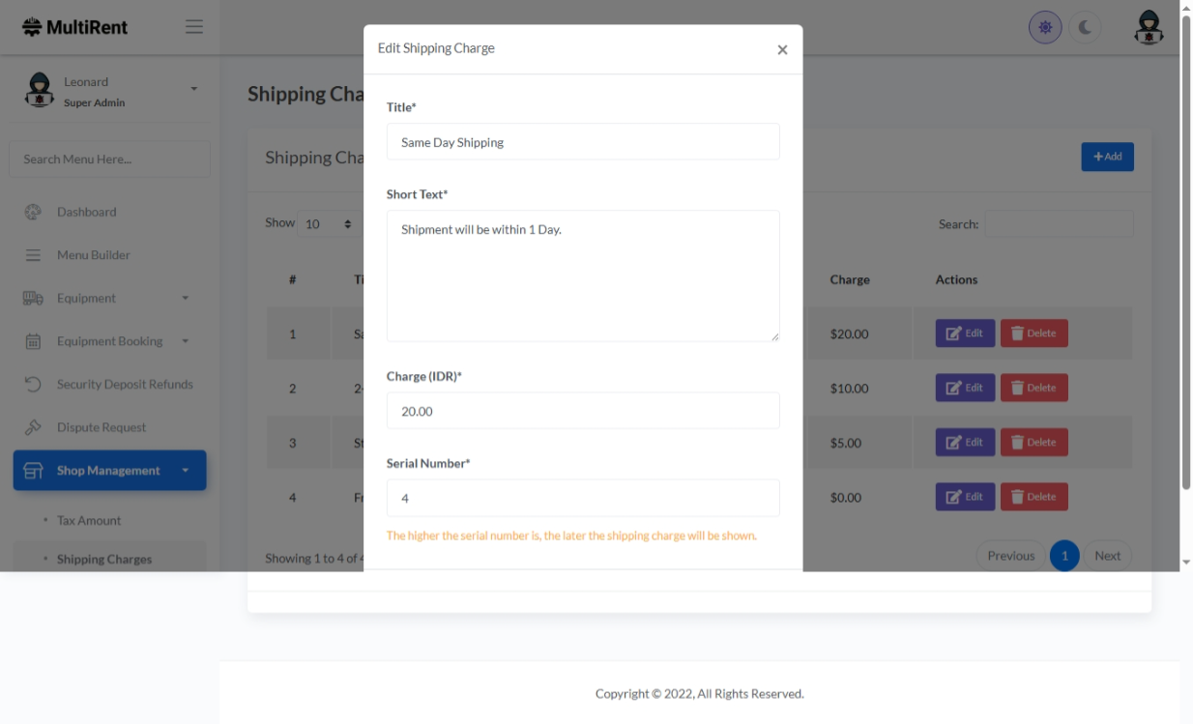The height and width of the screenshot is (724, 1193).
Task: Open Menu Builder from sidebar
Action: pyautogui.click(x=93, y=255)
